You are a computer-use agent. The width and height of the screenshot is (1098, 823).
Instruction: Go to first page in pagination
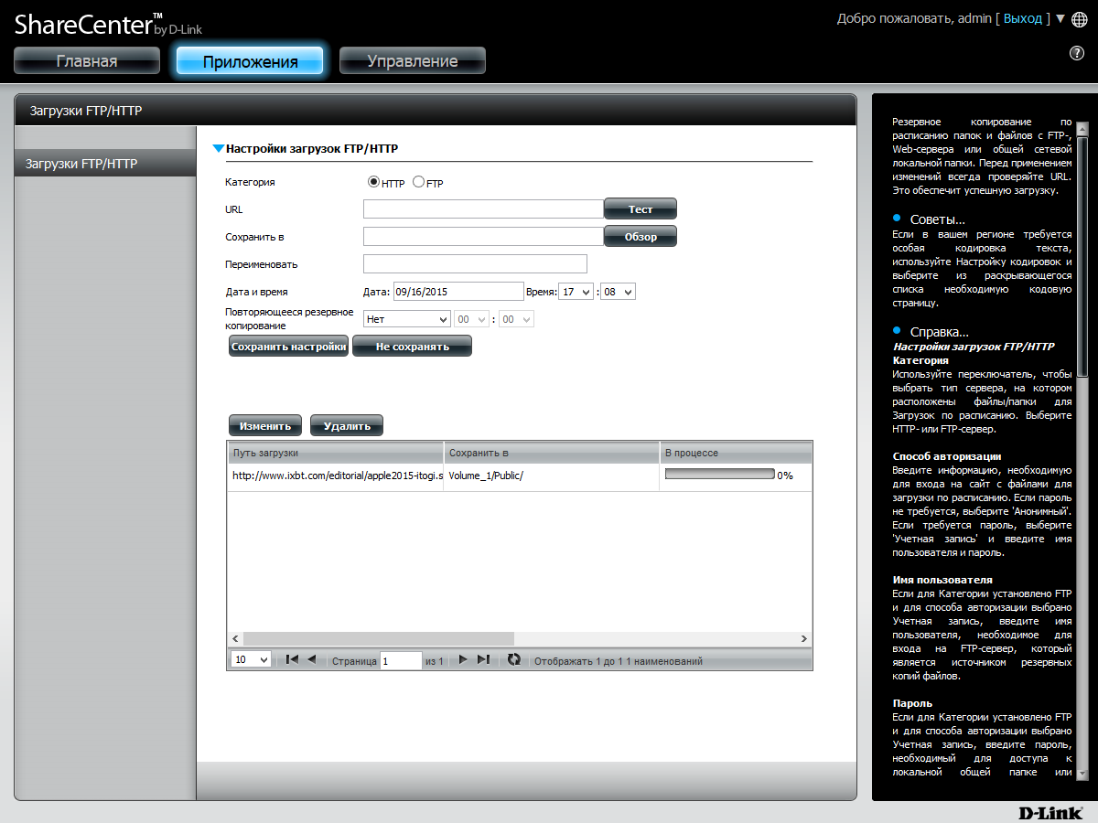pos(292,659)
